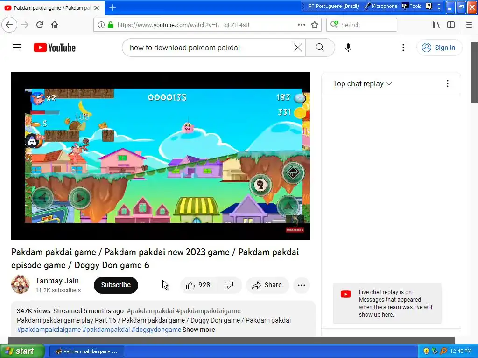Open the #doggydongame hashtag link
478x358 pixels.
pos(156,330)
